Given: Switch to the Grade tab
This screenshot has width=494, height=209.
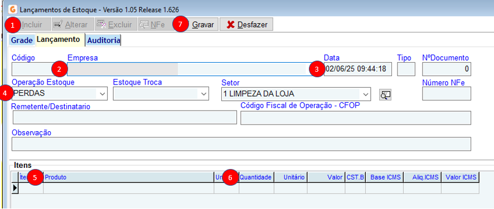Looking at the screenshot, I should 22,40.
